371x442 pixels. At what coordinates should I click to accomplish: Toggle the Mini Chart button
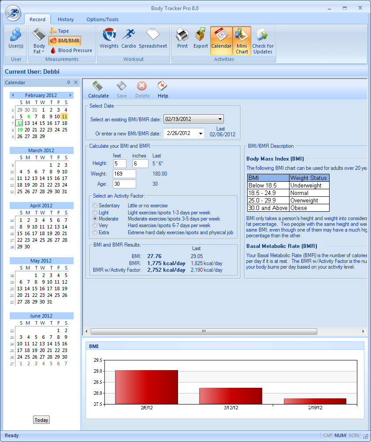(x=242, y=40)
